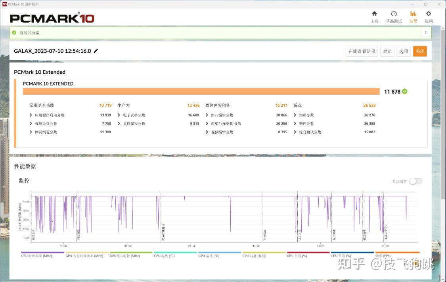Click the overall score 11 878
This screenshot has height=282, width=446.
point(392,92)
